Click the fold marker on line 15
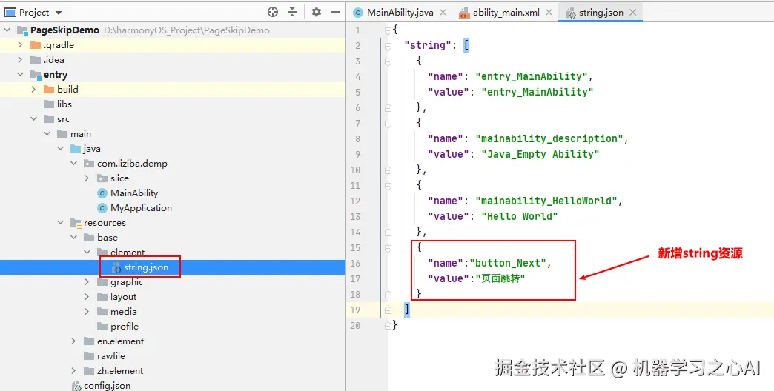 [388, 247]
